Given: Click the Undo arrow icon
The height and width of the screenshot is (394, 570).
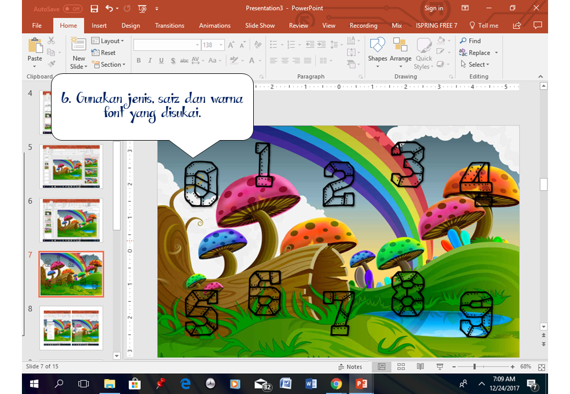Looking at the screenshot, I should pos(110,8).
